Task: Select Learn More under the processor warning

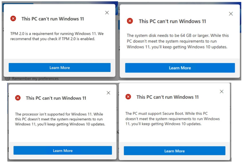Action: coord(63,150)
